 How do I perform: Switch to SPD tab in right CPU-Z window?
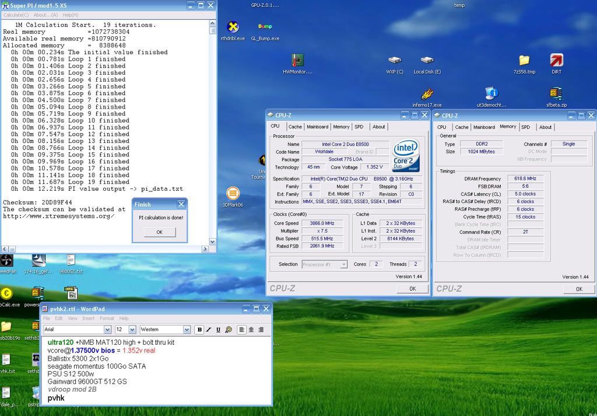coord(525,127)
